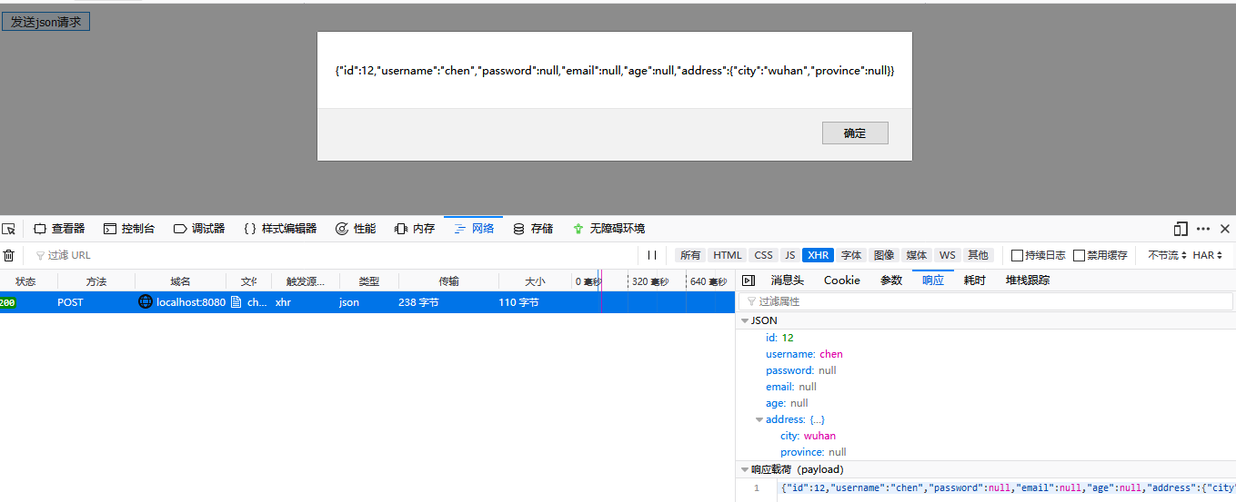This screenshot has height=502, width=1236.
Task: Select the POST request row
Action: point(367,302)
